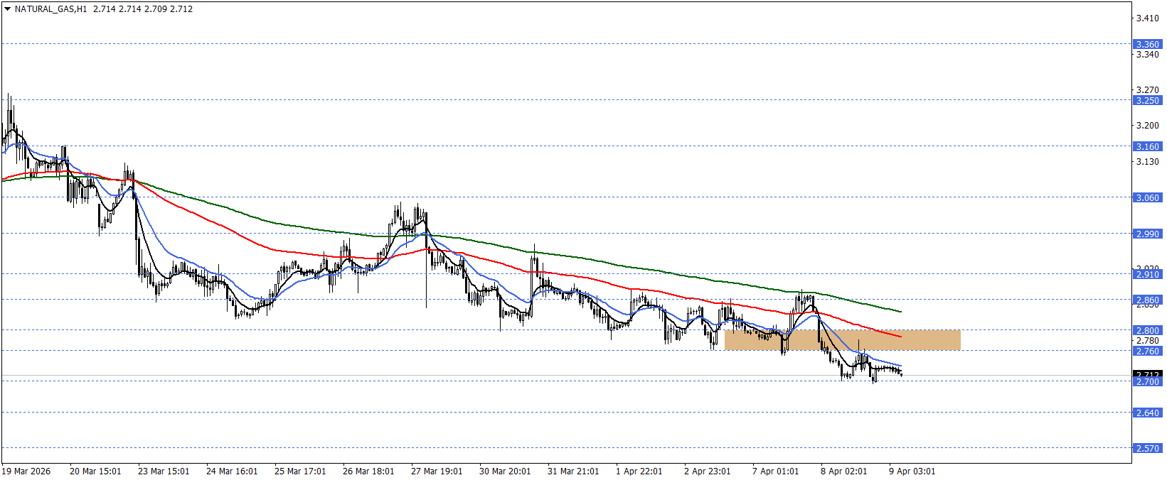
Task: Click the 1 Apr 22:01 time label
Action: [639, 471]
